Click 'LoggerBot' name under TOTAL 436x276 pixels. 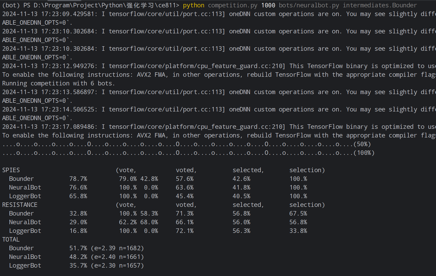tap(25, 265)
